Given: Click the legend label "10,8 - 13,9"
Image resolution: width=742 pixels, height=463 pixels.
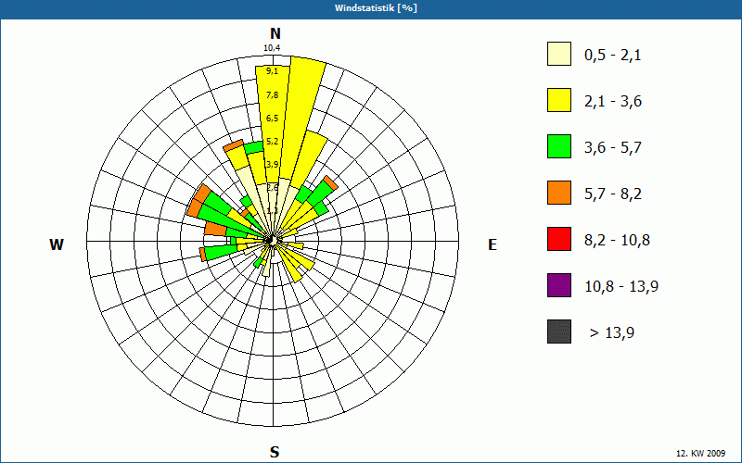Looking at the screenshot, I should pos(621,287).
